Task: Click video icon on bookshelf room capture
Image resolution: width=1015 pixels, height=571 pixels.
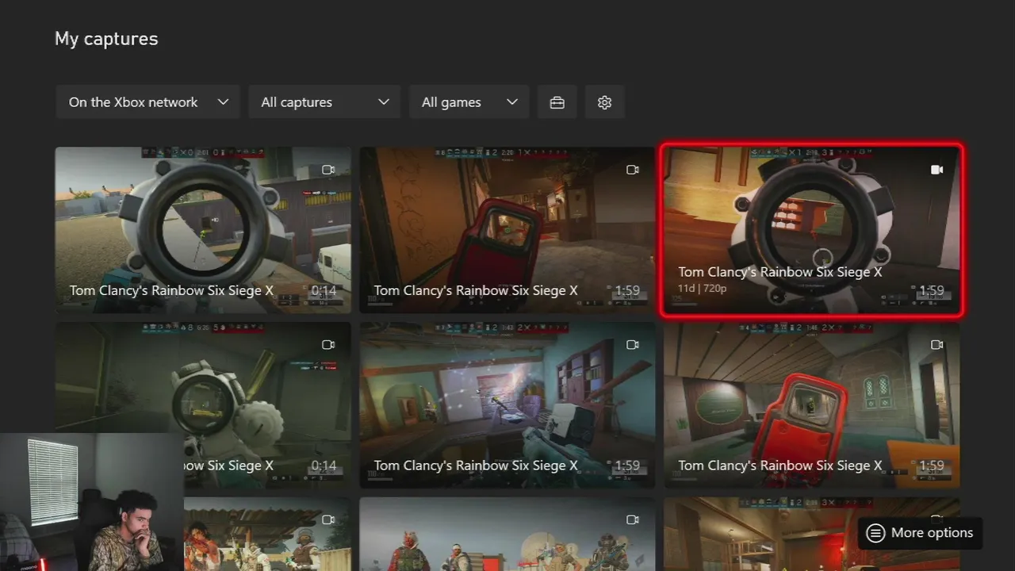Action: coord(633,345)
